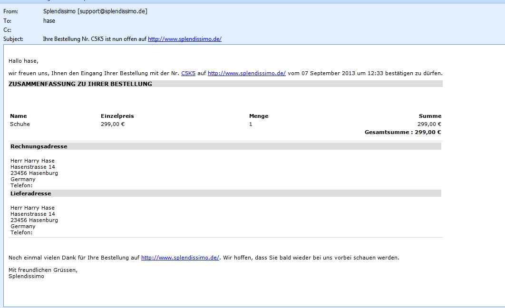Click the 'Einzelpreis' column header
The width and height of the screenshot is (505, 308).
pyautogui.click(x=117, y=116)
